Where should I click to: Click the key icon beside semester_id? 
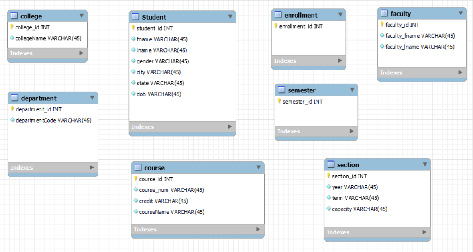279,101
